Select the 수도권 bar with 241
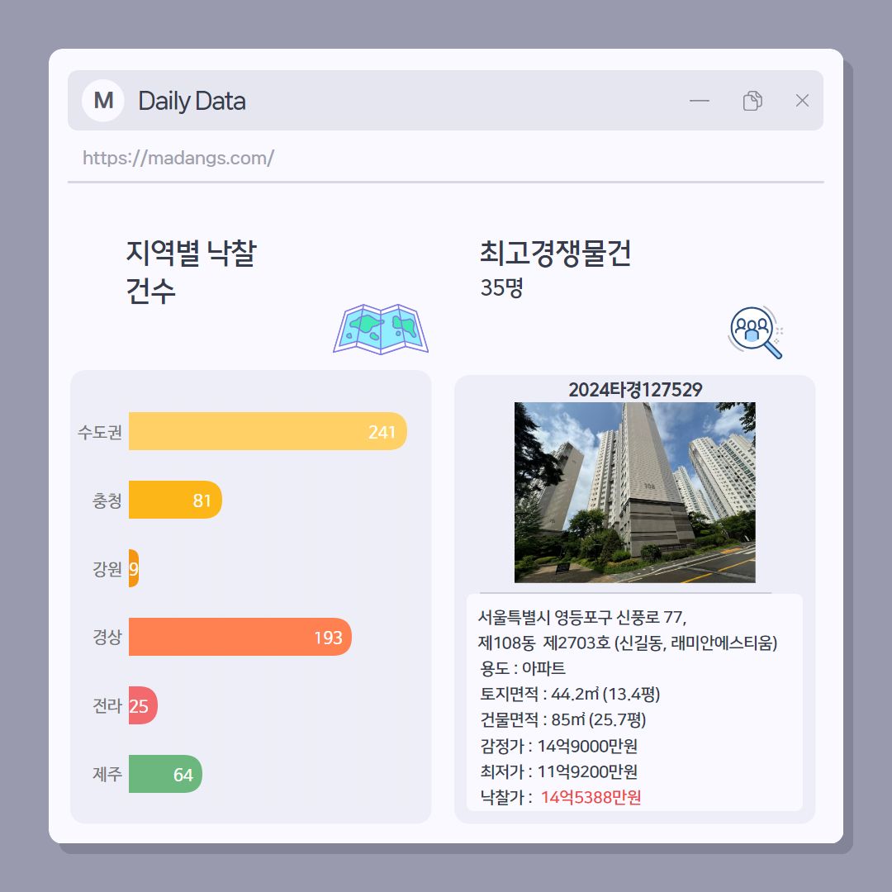Image resolution: width=892 pixels, height=892 pixels. 268,431
